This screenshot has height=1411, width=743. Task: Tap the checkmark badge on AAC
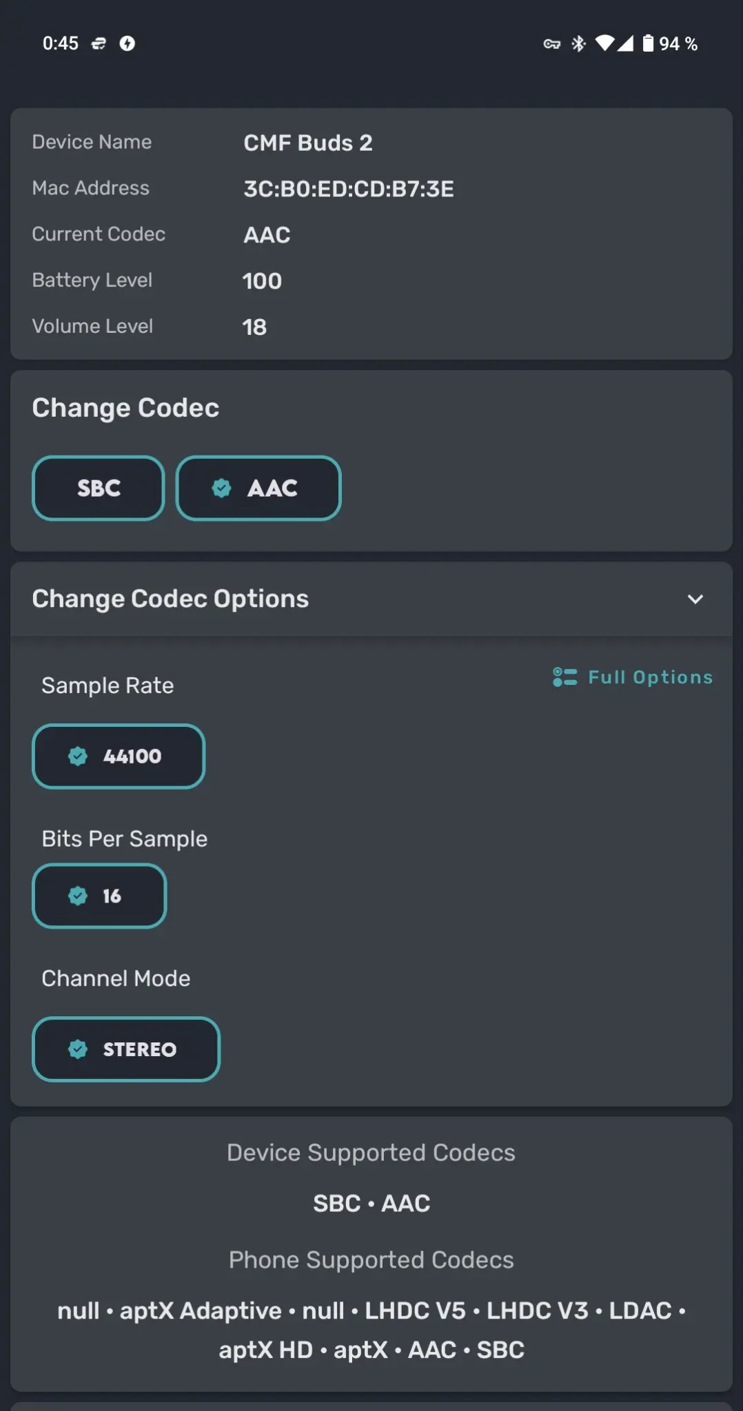click(x=221, y=488)
